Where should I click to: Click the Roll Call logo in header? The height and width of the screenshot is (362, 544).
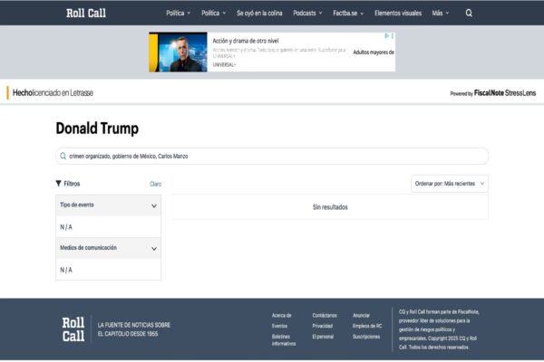click(86, 14)
